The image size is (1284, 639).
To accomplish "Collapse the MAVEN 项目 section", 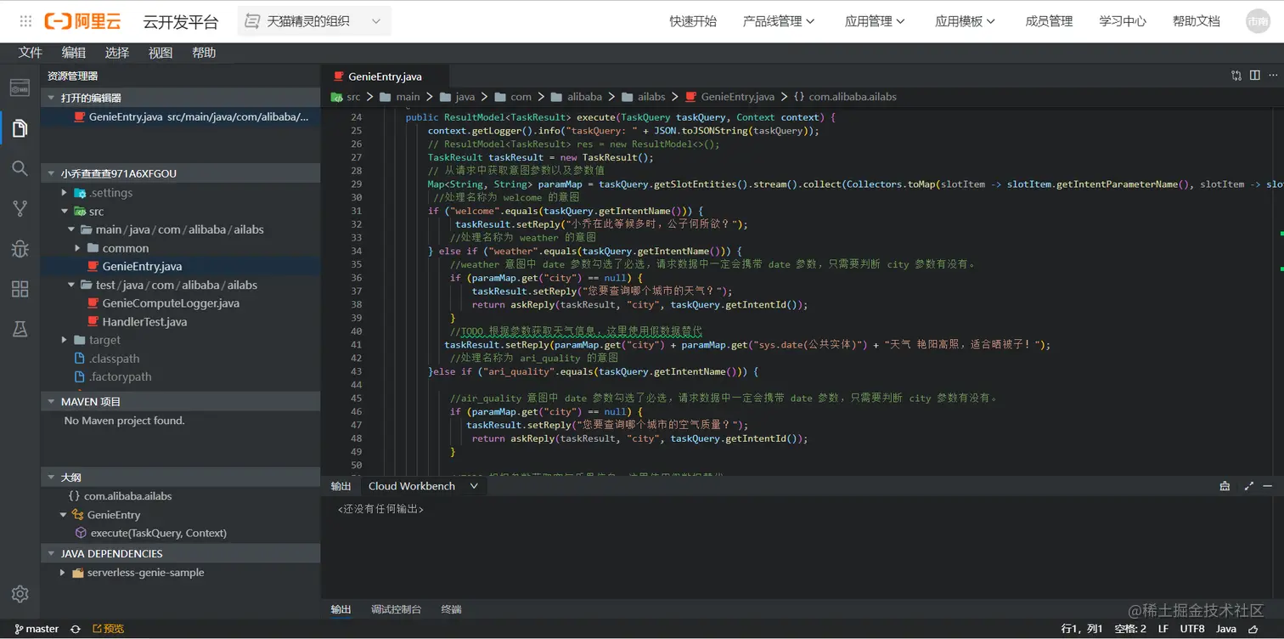I will 180,401.
